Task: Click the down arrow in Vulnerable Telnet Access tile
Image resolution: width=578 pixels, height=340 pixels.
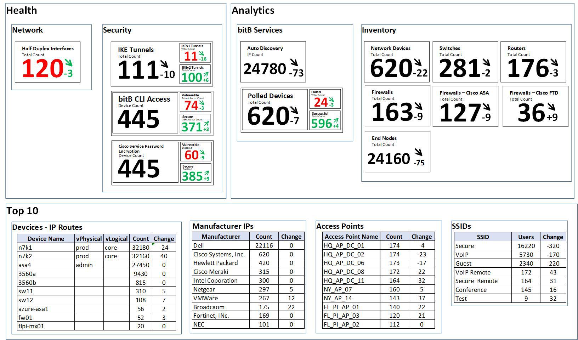Action: pos(202,102)
